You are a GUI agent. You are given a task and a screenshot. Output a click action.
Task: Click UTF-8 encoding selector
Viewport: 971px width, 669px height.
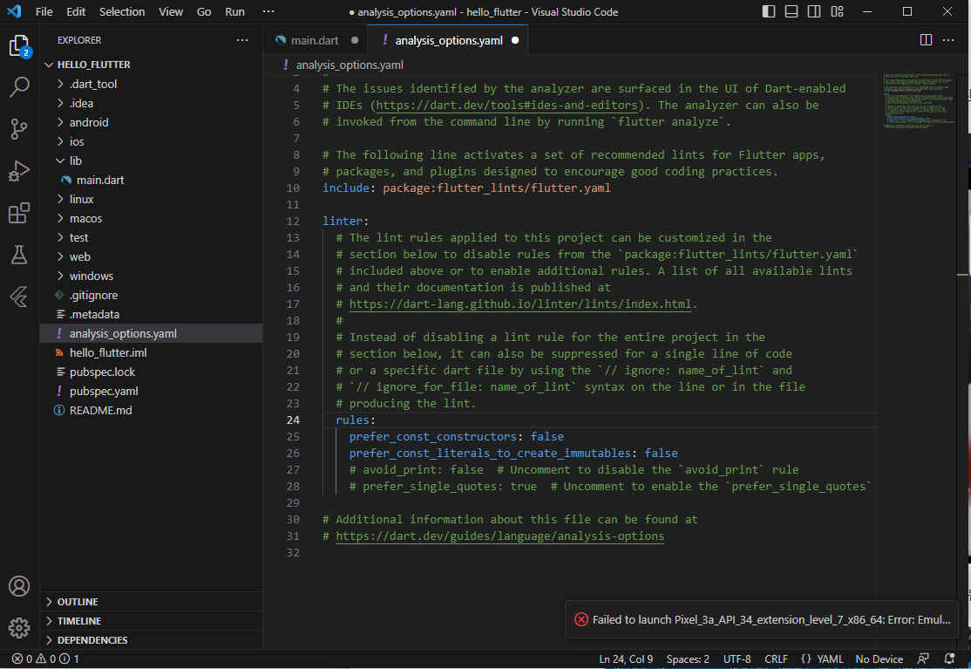(x=737, y=659)
